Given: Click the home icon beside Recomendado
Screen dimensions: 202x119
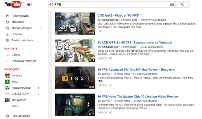Looking at the screenshot, I should [7, 16].
